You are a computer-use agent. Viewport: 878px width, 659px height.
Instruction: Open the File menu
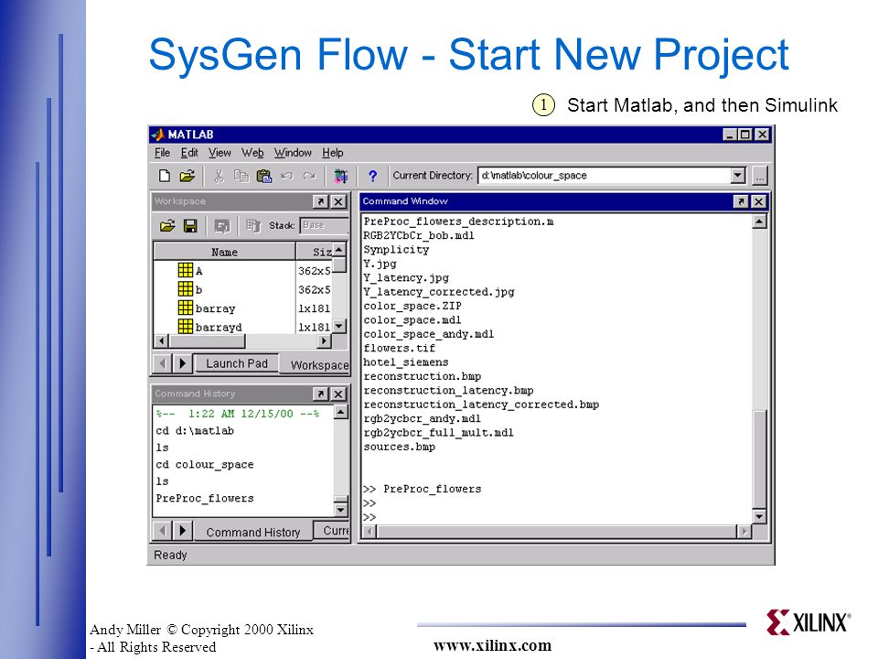[x=163, y=153]
